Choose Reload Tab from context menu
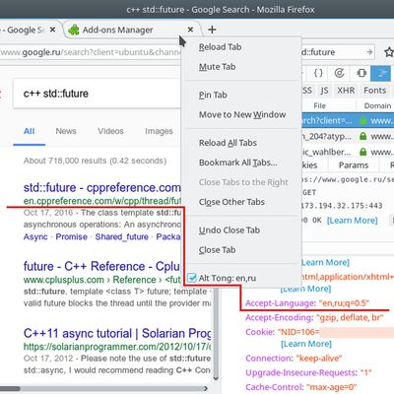The height and width of the screenshot is (394, 394). coord(220,47)
